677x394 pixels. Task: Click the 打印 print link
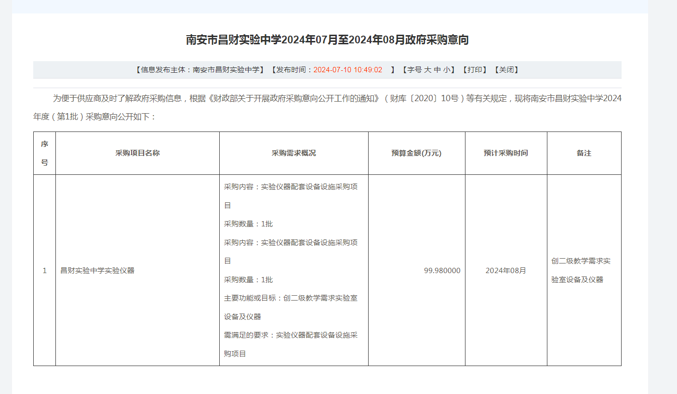click(475, 69)
